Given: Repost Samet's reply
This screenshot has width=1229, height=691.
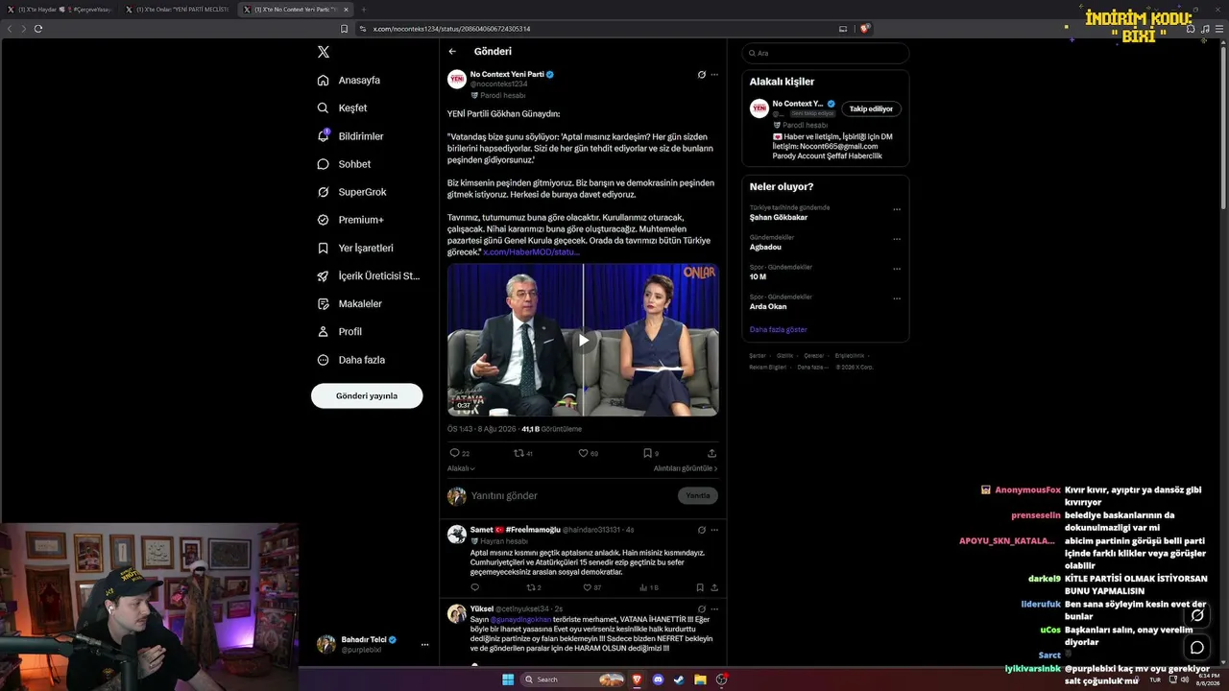Looking at the screenshot, I should click(x=534, y=587).
